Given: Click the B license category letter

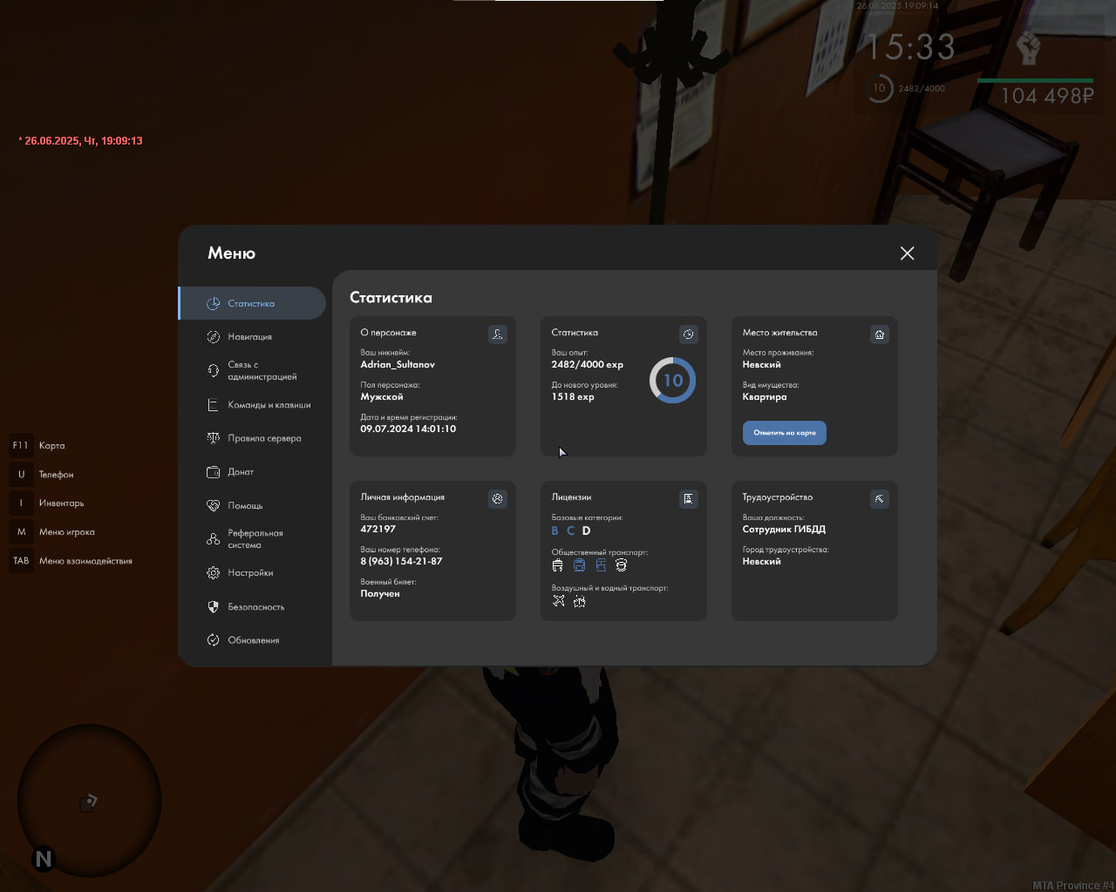Looking at the screenshot, I should (x=555, y=530).
